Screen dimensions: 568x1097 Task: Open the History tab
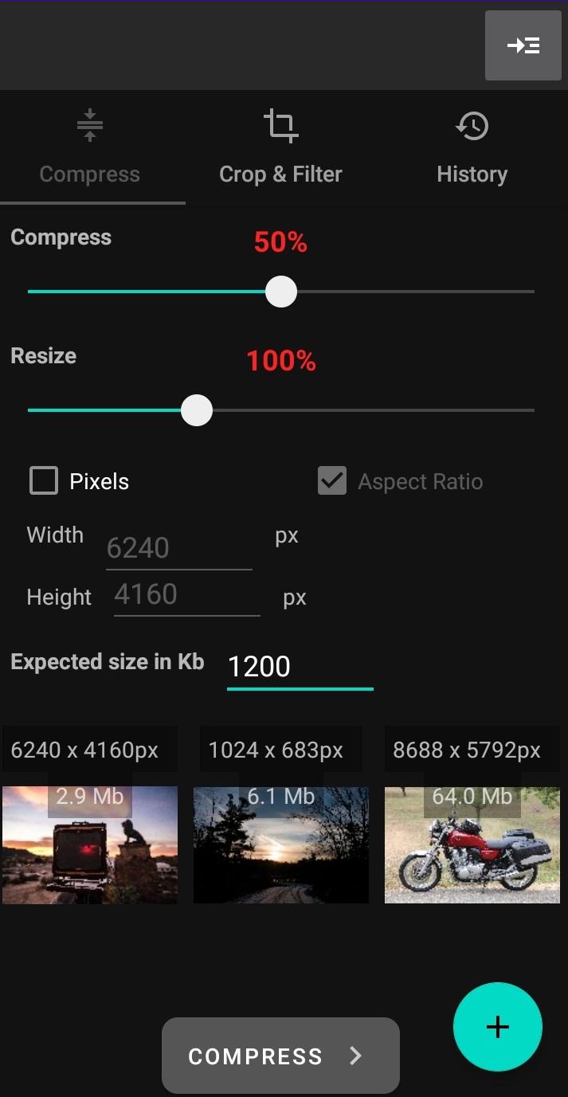pyautogui.click(x=472, y=174)
